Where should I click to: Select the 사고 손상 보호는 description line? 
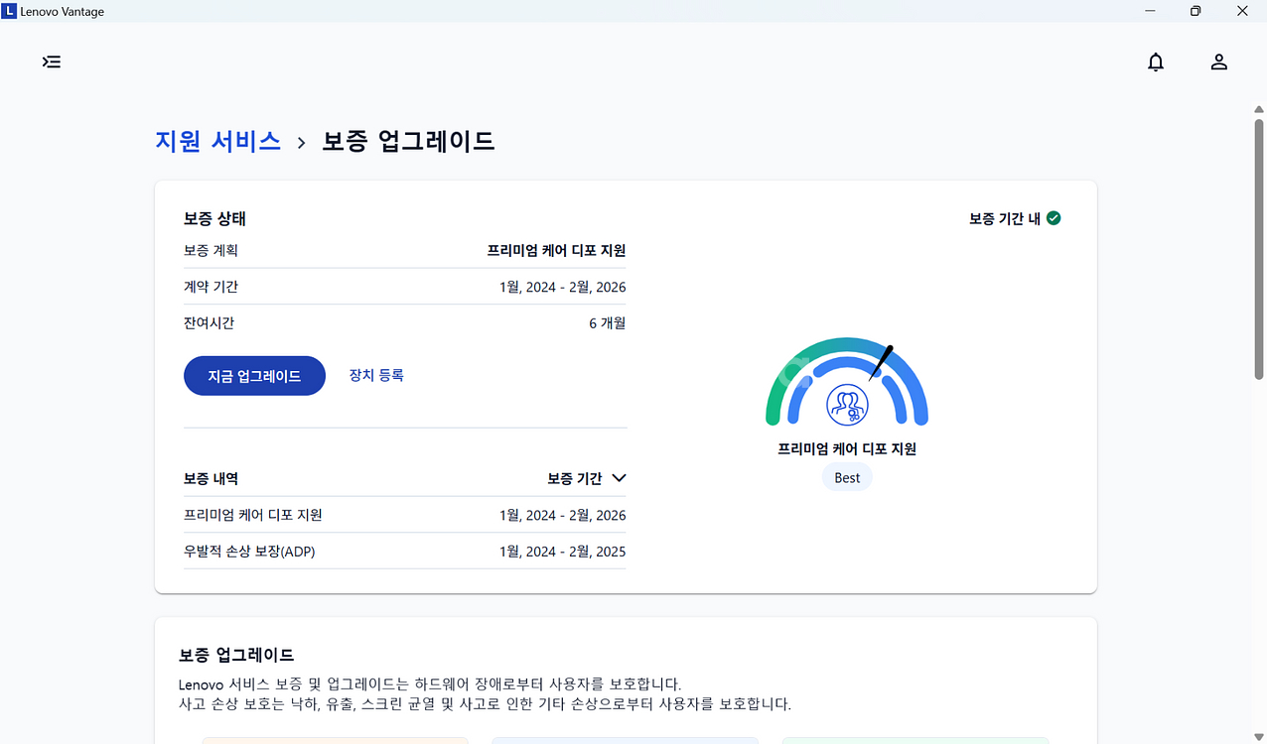tap(485, 705)
